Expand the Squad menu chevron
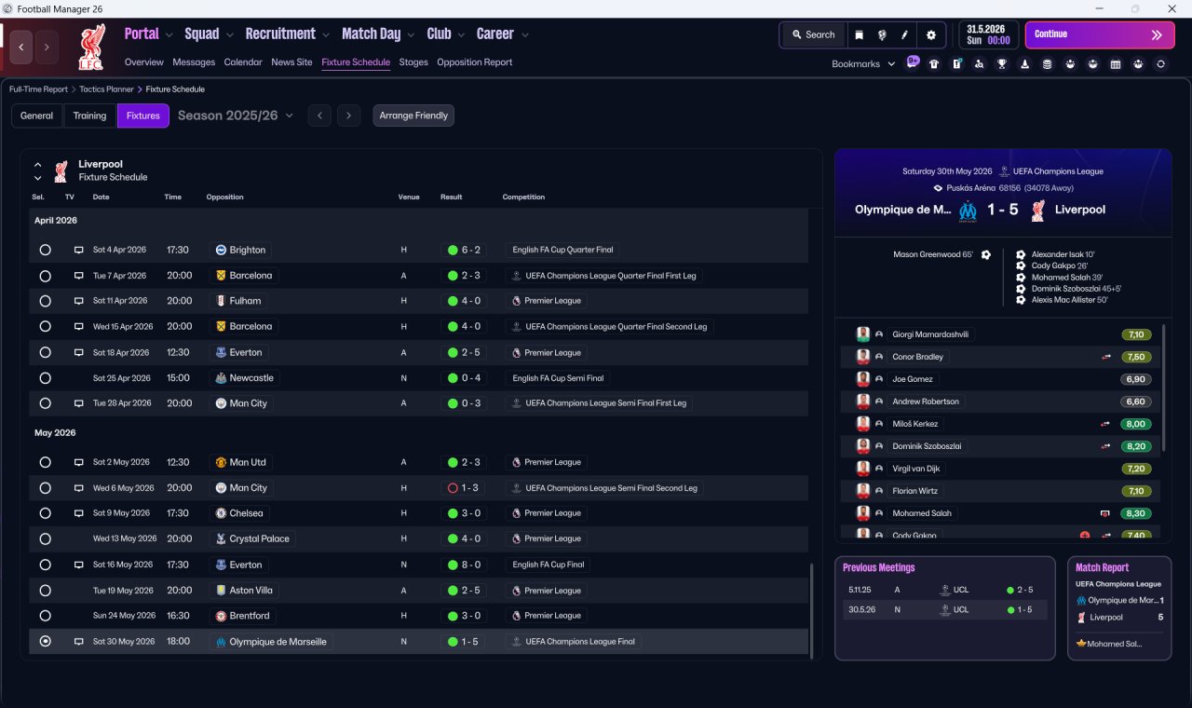This screenshot has width=1192, height=708. coord(230,34)
